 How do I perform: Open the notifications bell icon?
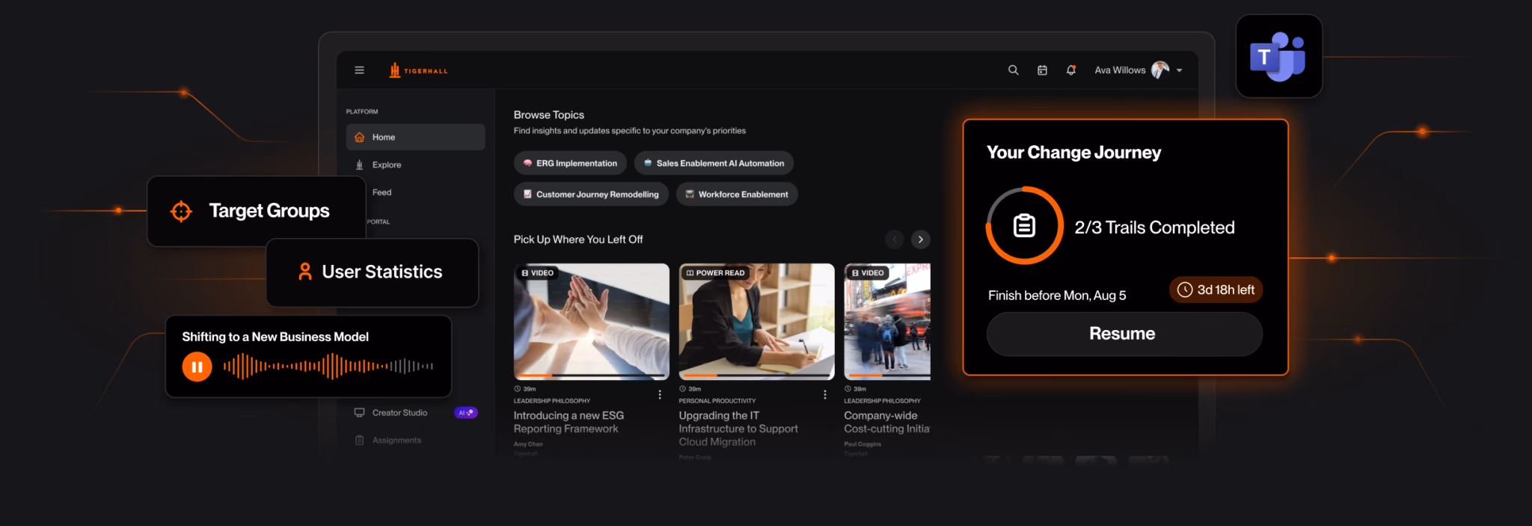(1071, 70)
